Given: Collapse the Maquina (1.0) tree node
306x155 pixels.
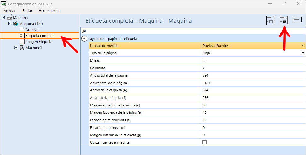Looking at the screenshot, I should 9,24.
